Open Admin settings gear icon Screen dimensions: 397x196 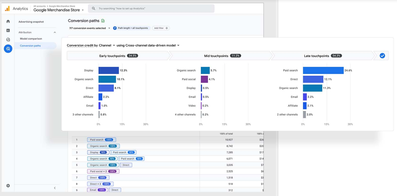click(x=8, y=186)
